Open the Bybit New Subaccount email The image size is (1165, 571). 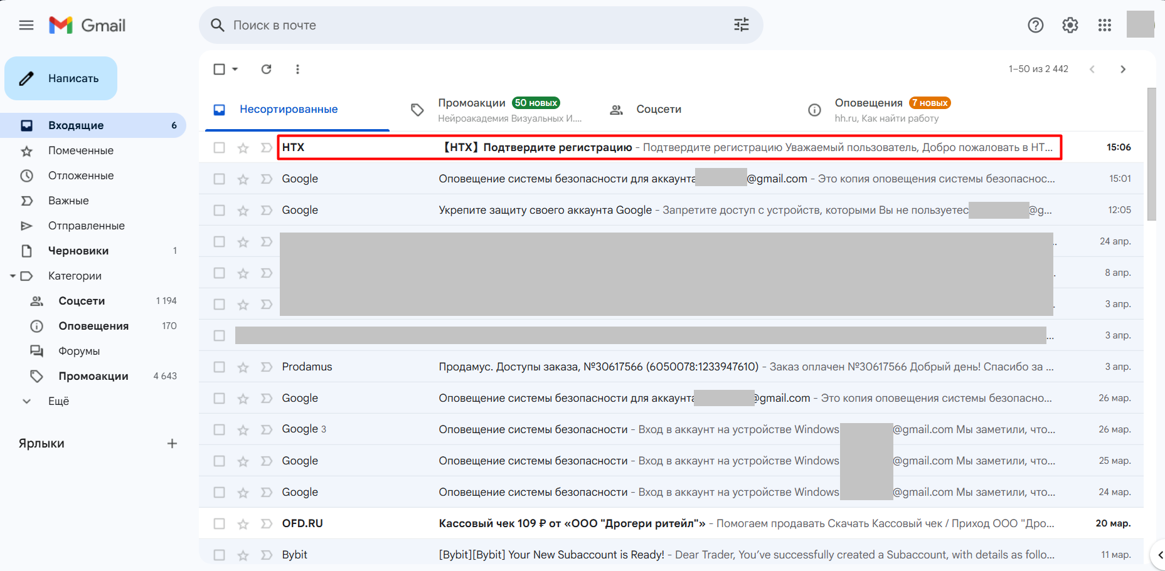pyautogui.click(x=671, y=555)
